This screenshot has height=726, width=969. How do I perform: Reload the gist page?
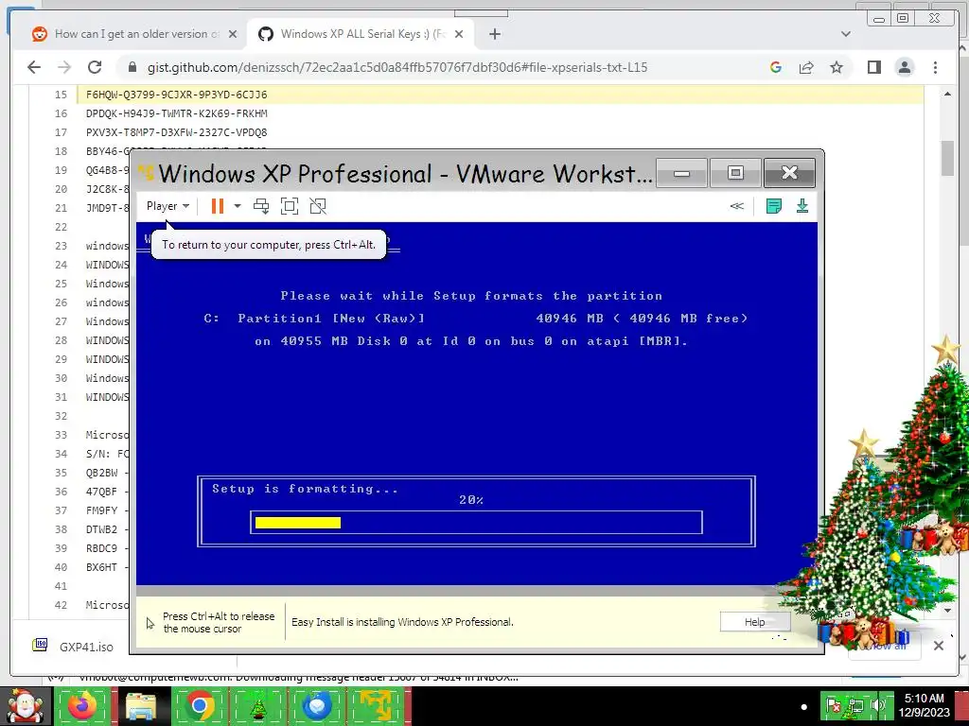[x=95, y=67]
